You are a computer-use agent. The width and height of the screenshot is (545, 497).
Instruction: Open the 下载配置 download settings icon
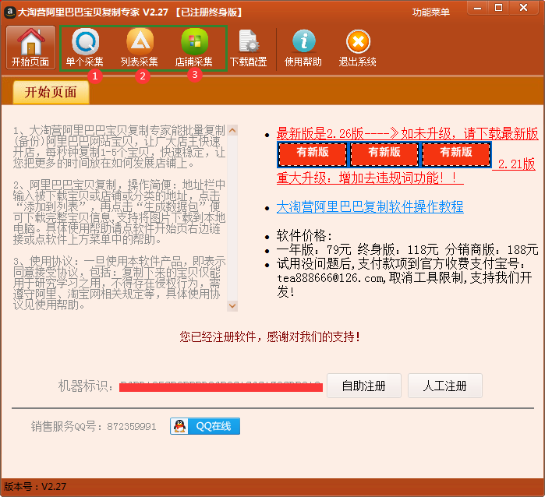point(249,48)
